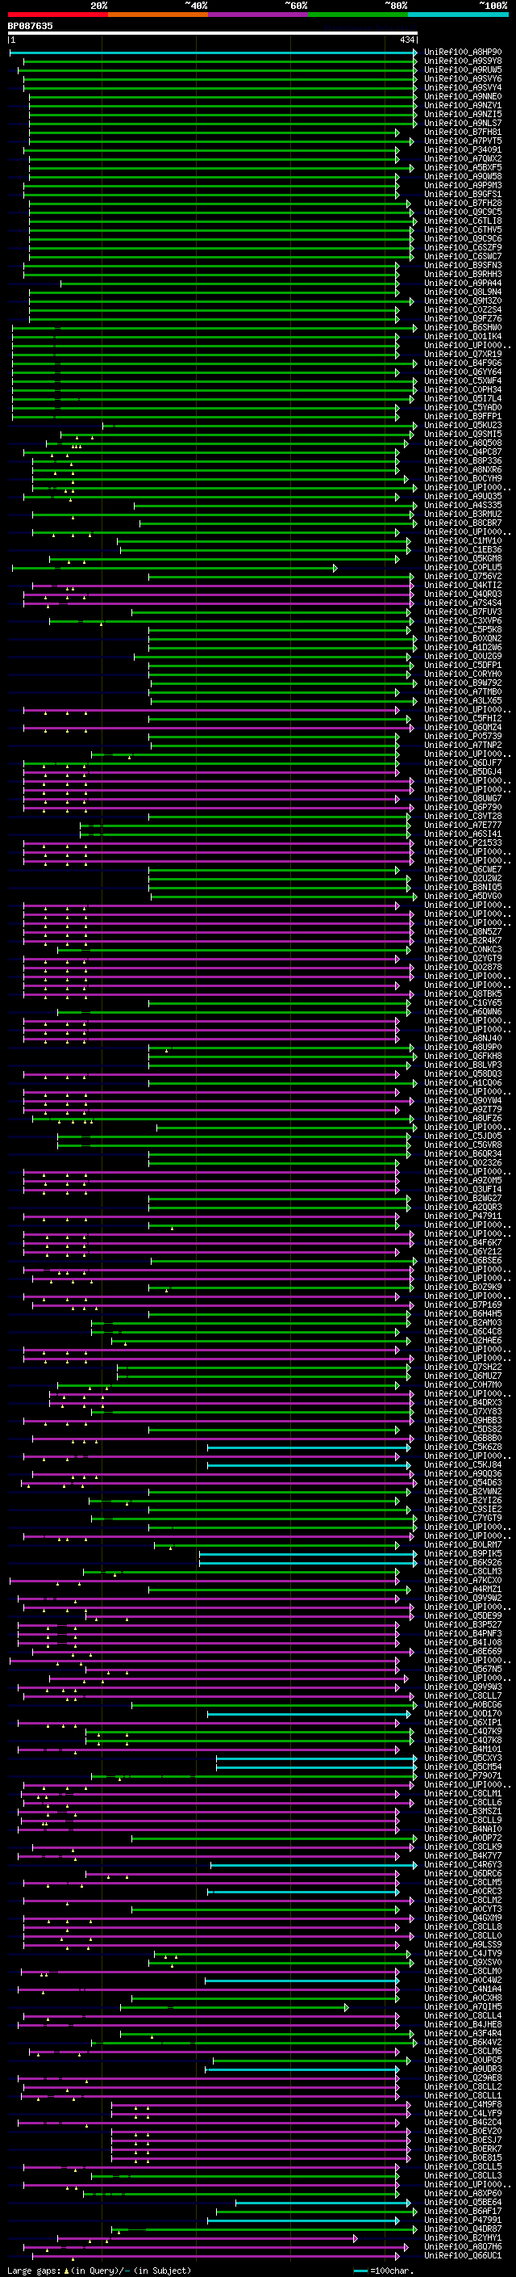Select label UniRef100_B0E815

click(x=463, y=2157)
